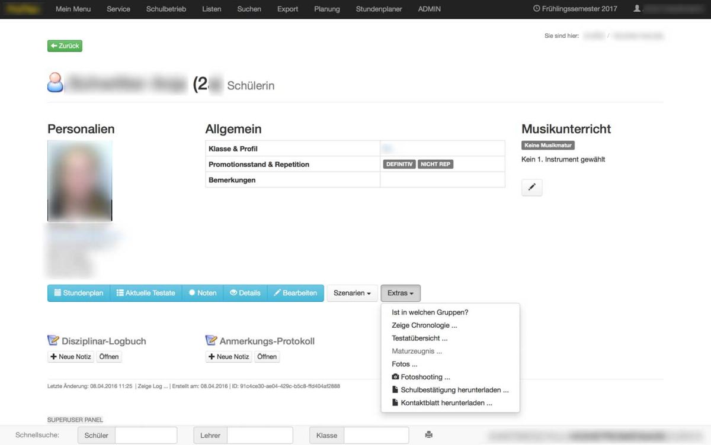Click the Disziplinar-Logbuch notepad icon

click(x=53, y=341)
